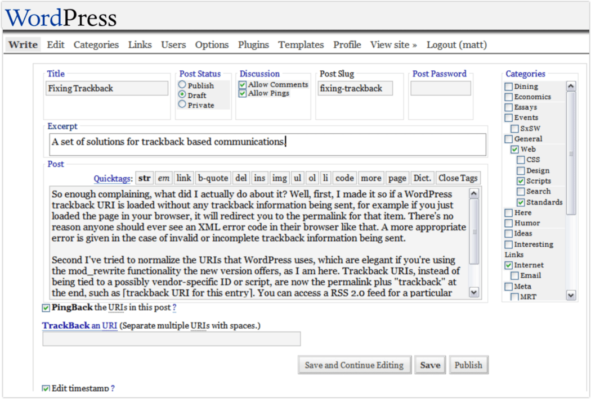Screen dimensions: 591x399
Task: Go to the Templates menu item
Action: click(301, 45)
